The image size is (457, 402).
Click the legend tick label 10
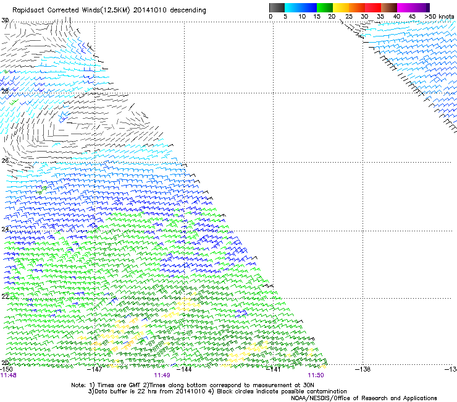302,17
